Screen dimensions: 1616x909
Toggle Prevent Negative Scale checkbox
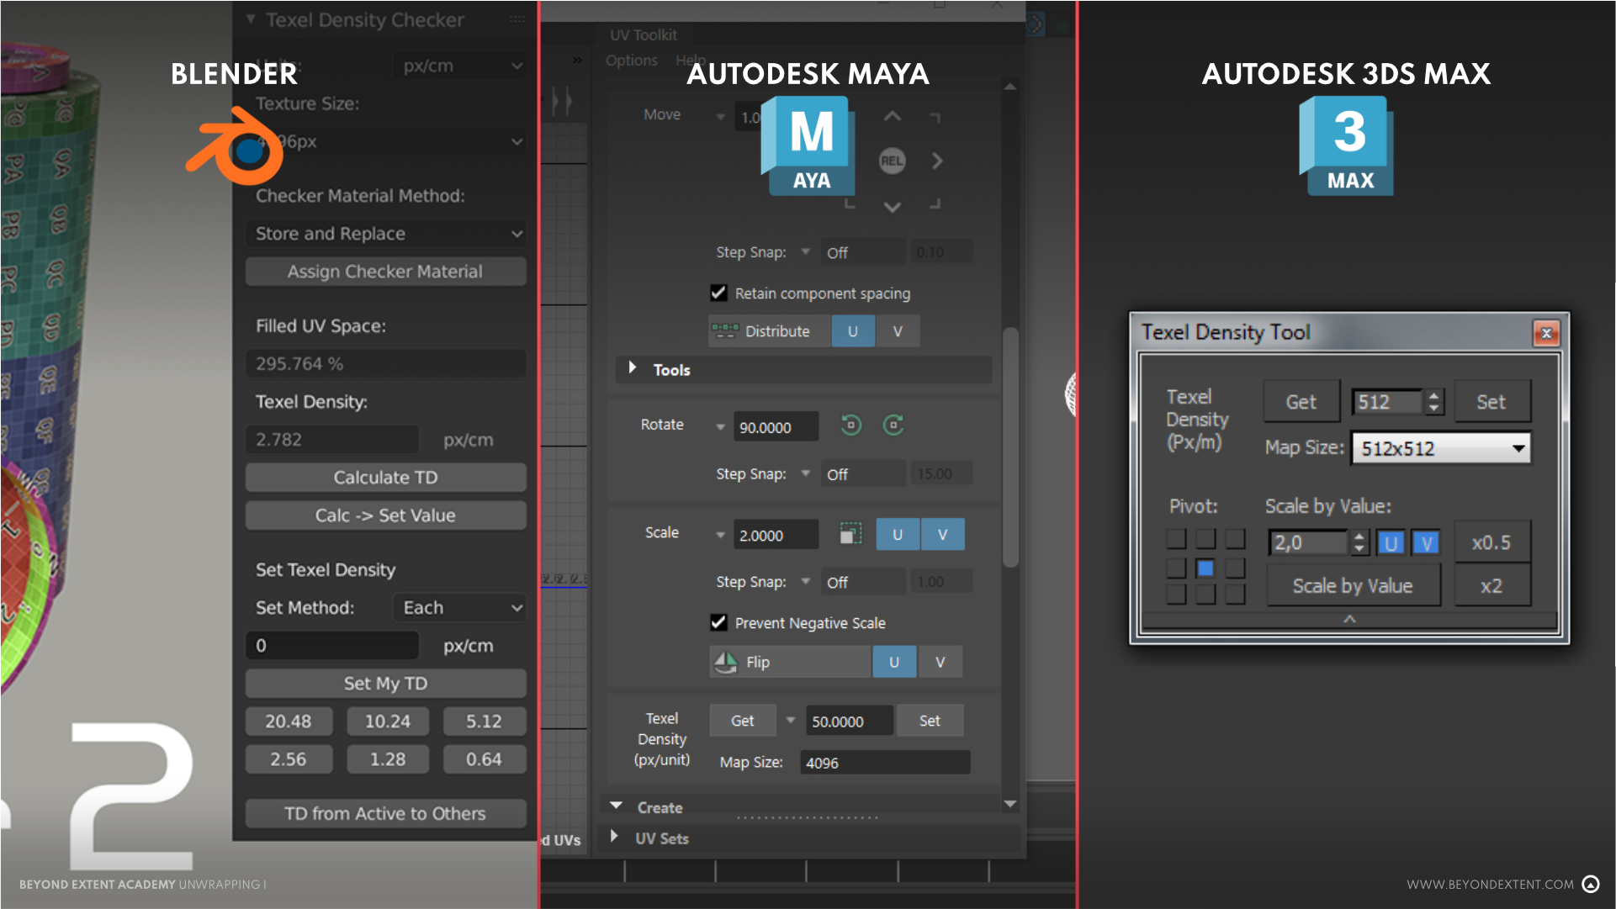pyautogui.click(x=718, y=622)
